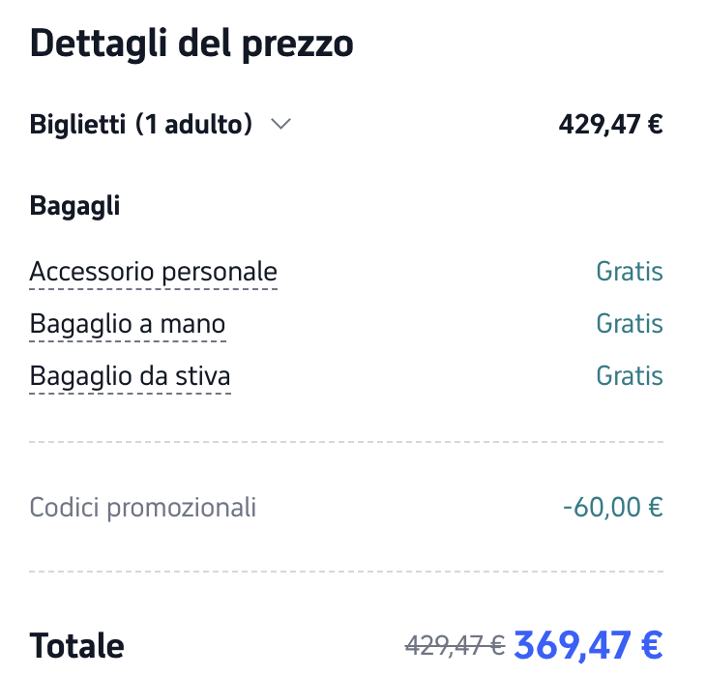Click the -60,00 € discount amount

[612, 507]
